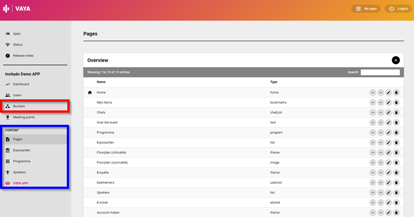Click the black add page plus button
The image size is (414, 217).
coord(396,60)
